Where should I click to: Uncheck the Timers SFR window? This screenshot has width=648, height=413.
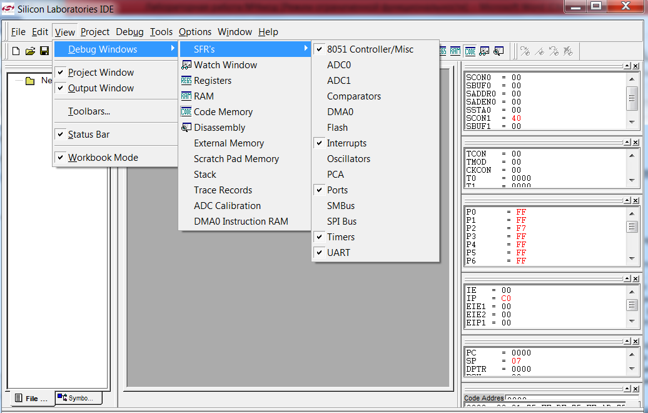pos(375,237)
